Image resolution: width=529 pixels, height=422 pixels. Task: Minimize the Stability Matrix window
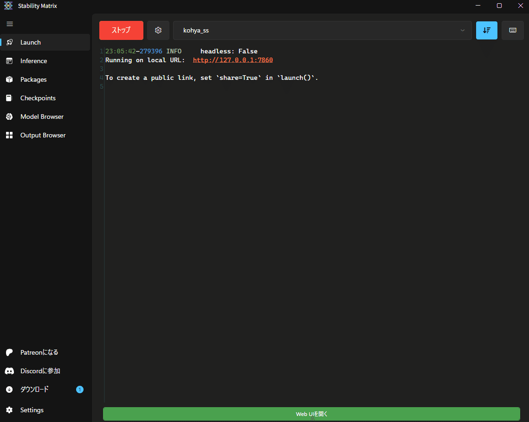(478, 6)
